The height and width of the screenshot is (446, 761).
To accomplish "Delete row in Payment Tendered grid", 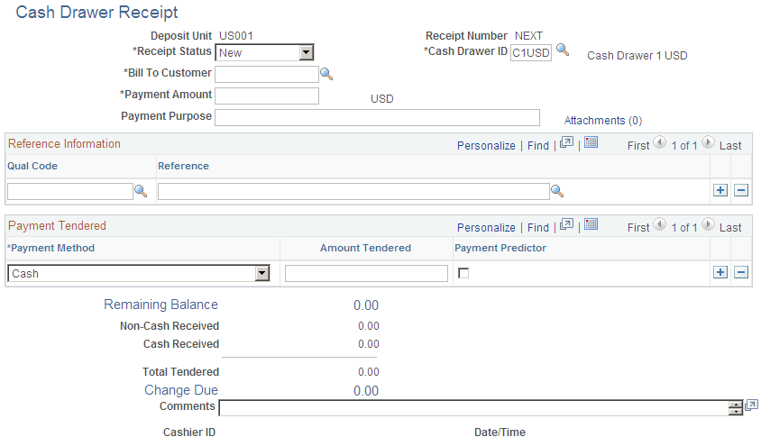I will click(x=740, y=272).
